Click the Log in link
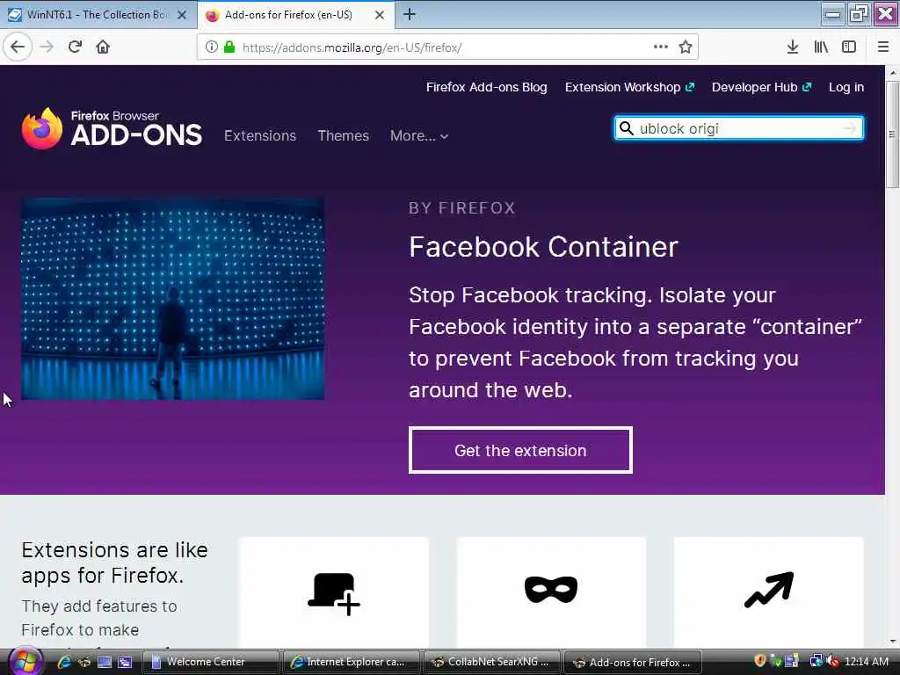Viewport: 900px width, 675px height. [x=846, y=87]
